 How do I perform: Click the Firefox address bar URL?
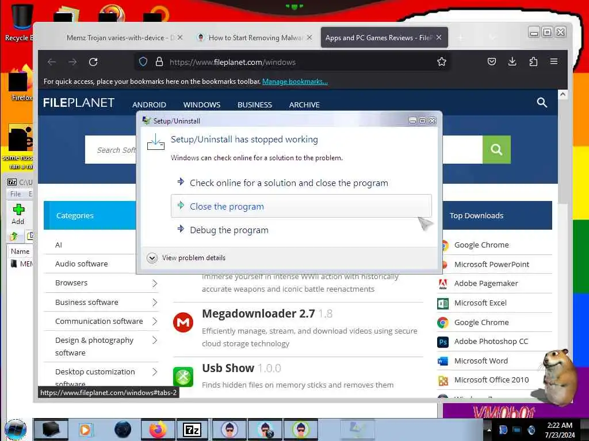232,62
